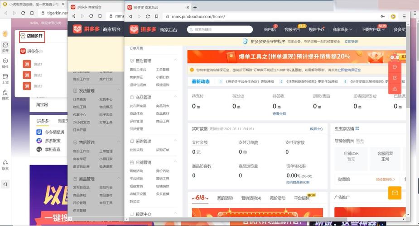This screenshot has height=226, width=419.
Task: Bookmark page in front browser window
Action: point(157,16)
